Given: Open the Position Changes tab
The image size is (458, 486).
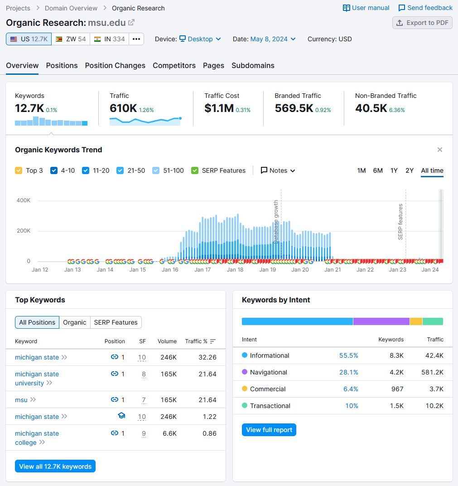Looking at the screenshot, I should (x=115, y=65).
